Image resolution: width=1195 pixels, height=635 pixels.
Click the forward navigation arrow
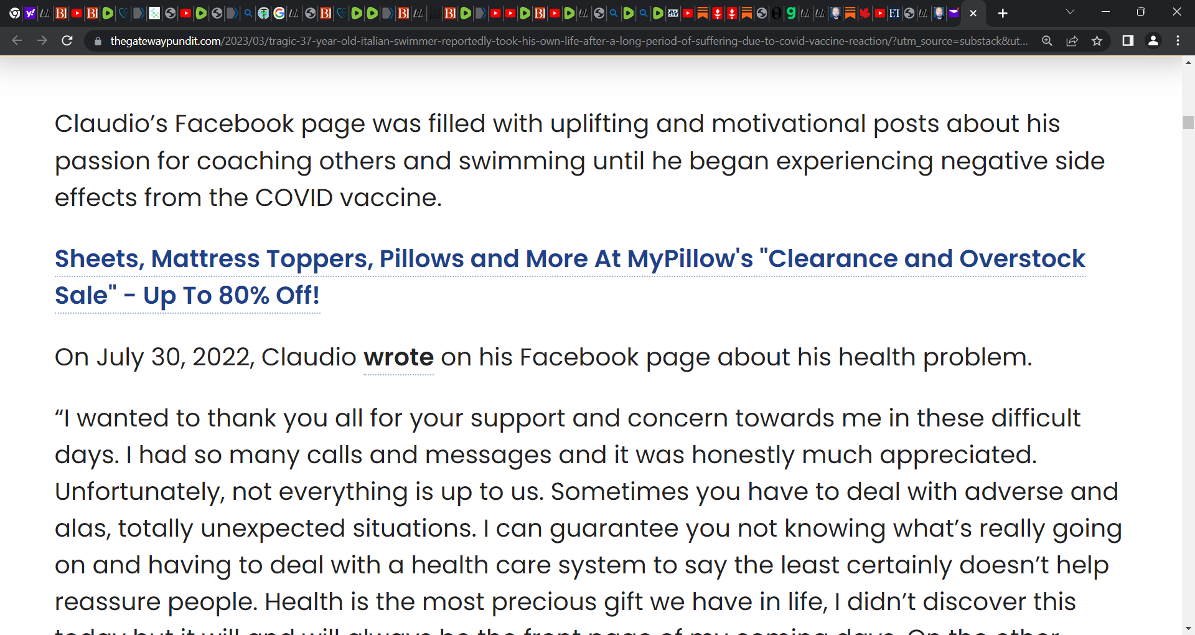click(42, 41)
